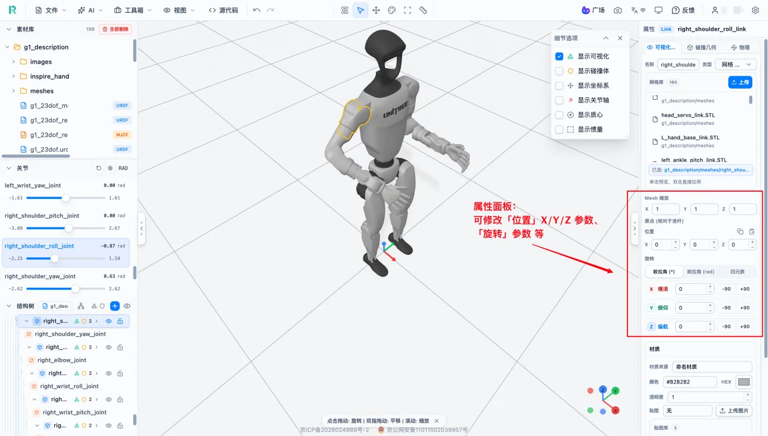Switch to the 物理 tab

(739, 47)
